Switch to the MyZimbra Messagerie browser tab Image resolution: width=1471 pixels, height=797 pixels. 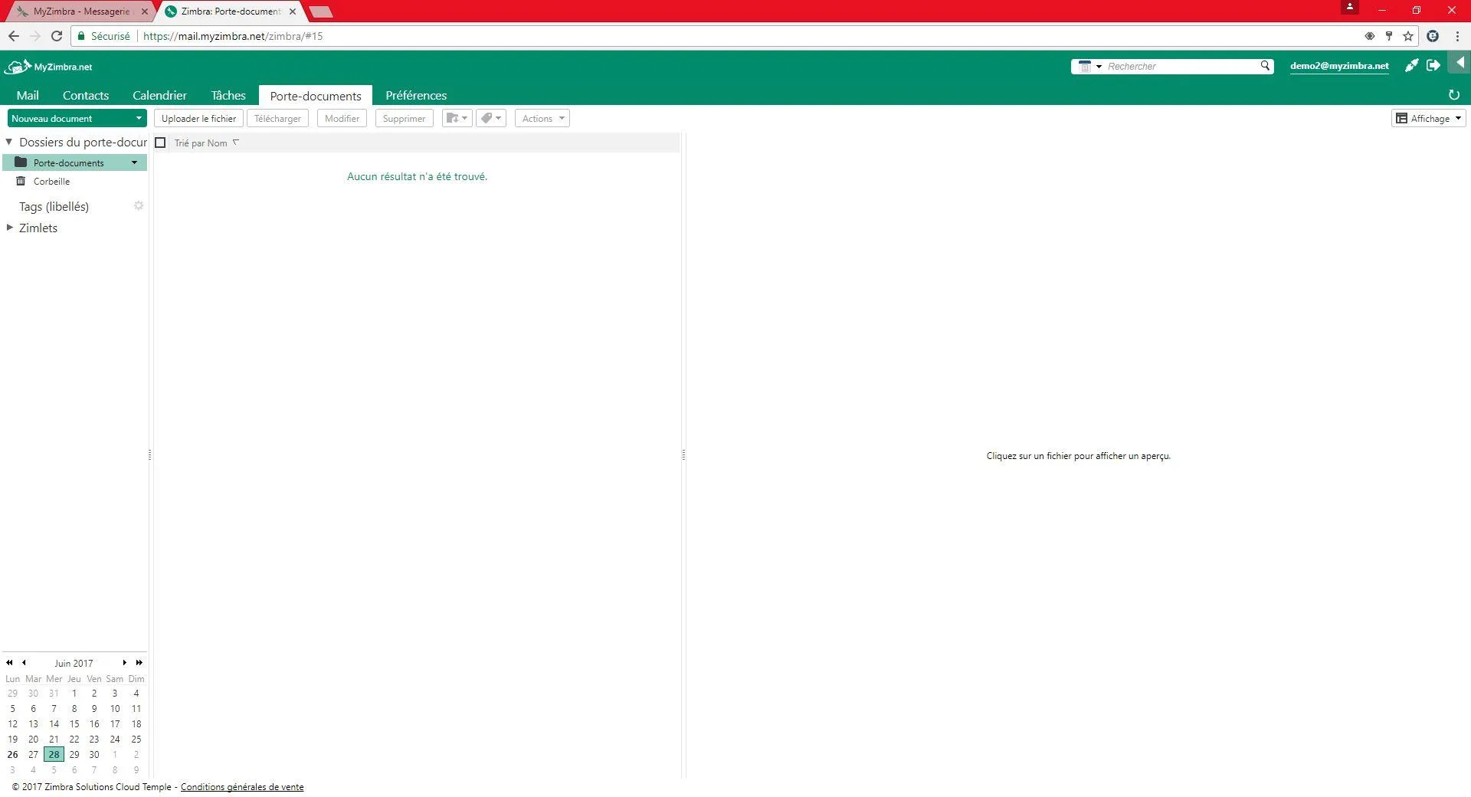pos(80,11)
